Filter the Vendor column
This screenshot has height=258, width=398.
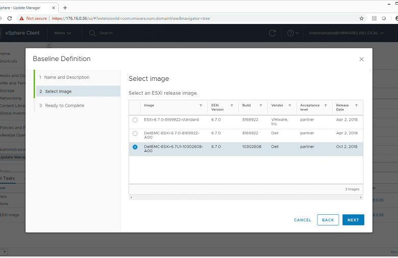(290, 105)
